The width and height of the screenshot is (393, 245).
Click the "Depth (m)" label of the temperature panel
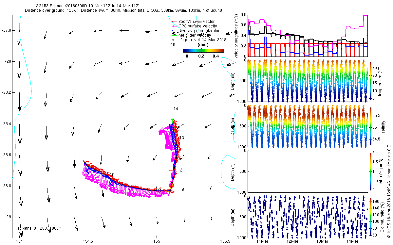[233, 81]
